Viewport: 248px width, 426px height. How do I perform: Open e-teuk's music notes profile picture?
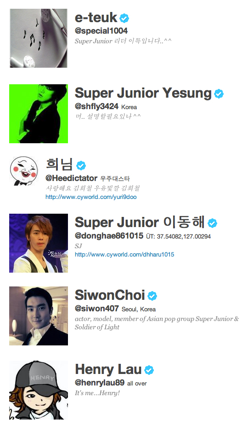click(39, 38)
